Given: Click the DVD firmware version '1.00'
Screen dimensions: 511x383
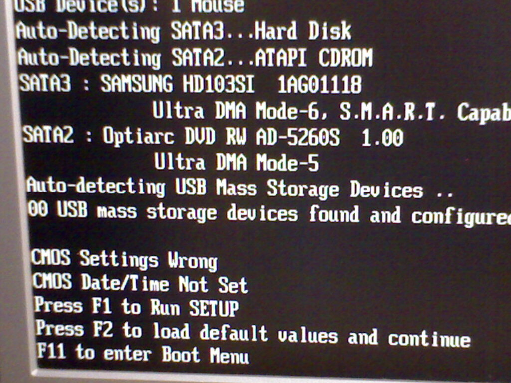Looking at the screenshot, I should [x=382, y=137].
